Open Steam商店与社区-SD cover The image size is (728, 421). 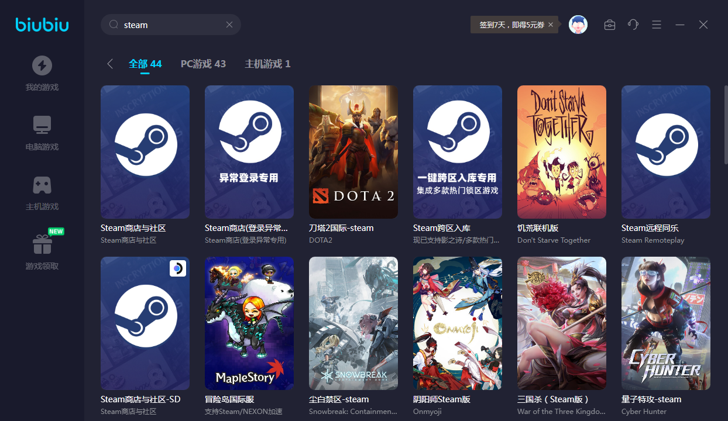tap(145, 323)
